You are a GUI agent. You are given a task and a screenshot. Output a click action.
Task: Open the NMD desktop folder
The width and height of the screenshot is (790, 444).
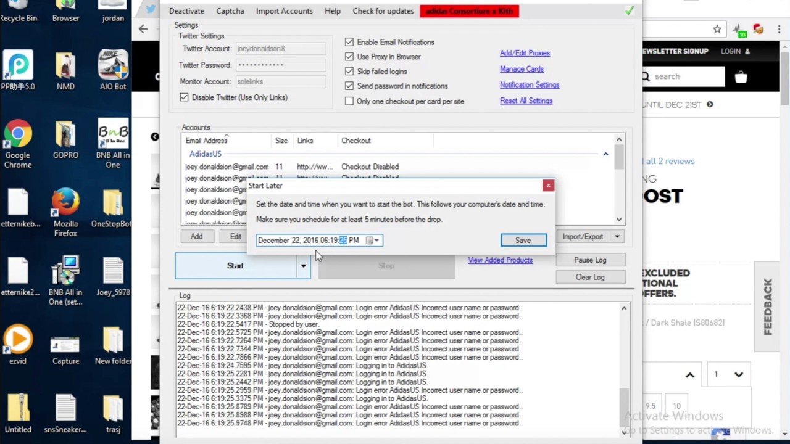(x=65, y=70)
